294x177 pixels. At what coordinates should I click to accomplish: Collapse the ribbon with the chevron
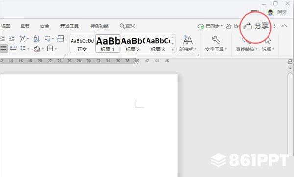point(284,26)
